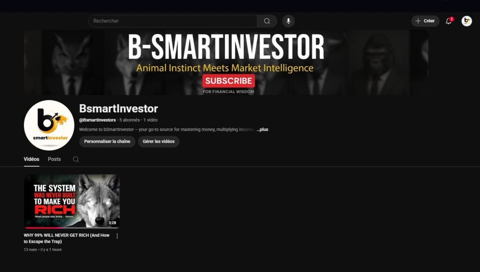Select the Vidéos tab

(31, 159)
